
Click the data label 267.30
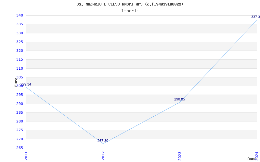coord(103,141)
